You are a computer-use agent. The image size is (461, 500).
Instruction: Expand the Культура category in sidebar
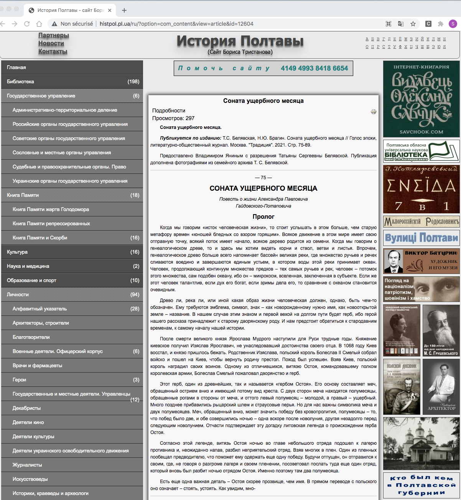[72, 252]
